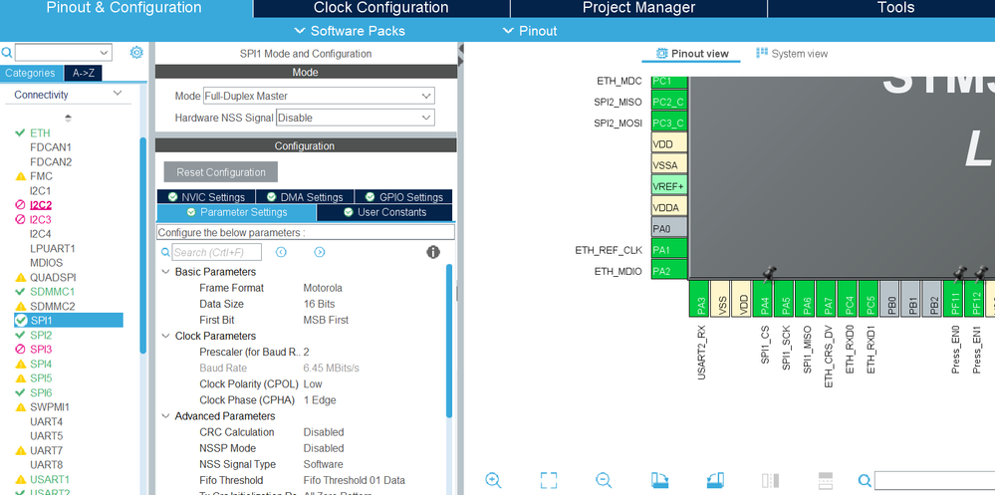
Task: Click the pinout search magnifier icon
Action: [865, 480]
